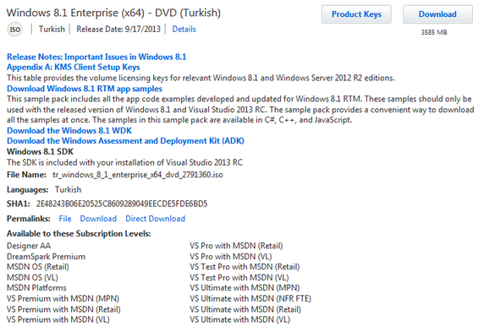Open Release Notes: Important Issues in Windows 8.1
478x327 pixels.
coord(96,57)
